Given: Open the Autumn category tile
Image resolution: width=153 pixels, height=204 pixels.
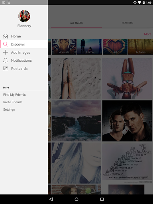Looking at the screenshot, I should (x=141, y=47).
